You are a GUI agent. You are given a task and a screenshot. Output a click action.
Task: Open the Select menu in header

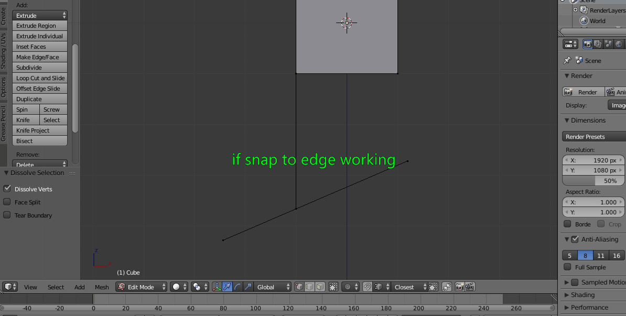pos(56,287)
